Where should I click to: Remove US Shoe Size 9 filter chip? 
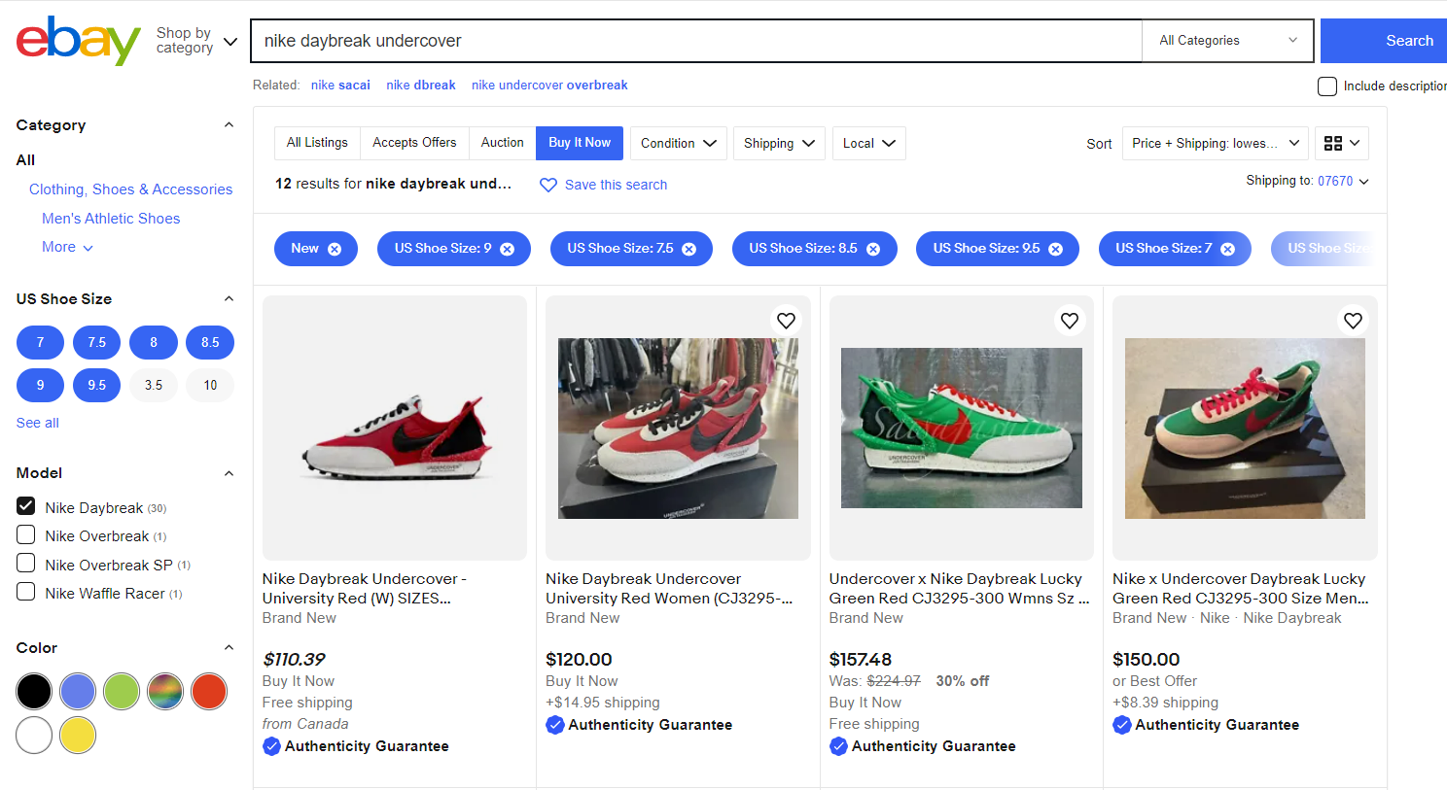click(x=508, y=249)
